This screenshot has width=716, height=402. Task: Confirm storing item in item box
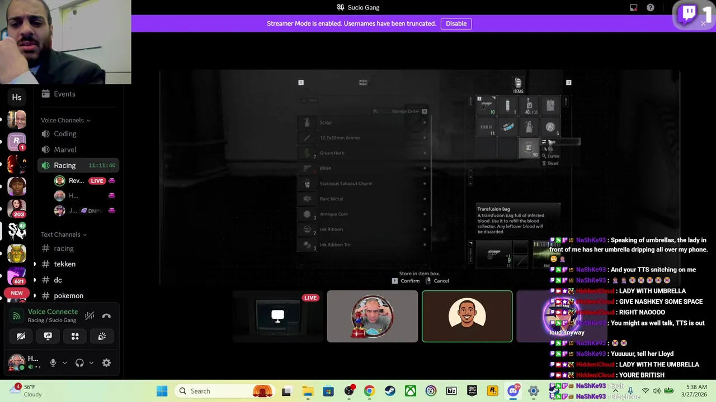pyautogui.click(x=406, y=281)
